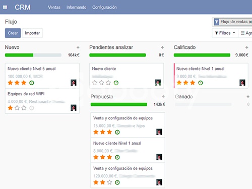This screenshot has width=252, height=189.
Task: Click avatar on 15.000,00 € card
Action: click(159, 132)
